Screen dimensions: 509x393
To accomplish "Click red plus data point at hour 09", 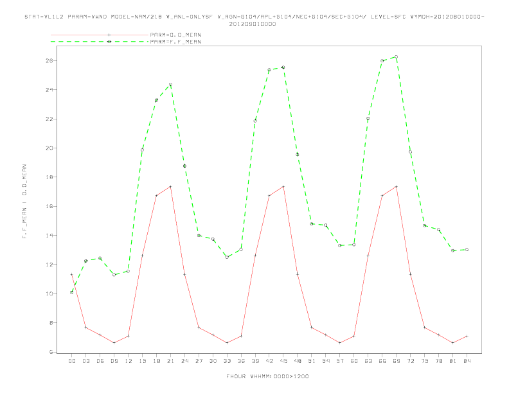I will (x=114, y=343).
